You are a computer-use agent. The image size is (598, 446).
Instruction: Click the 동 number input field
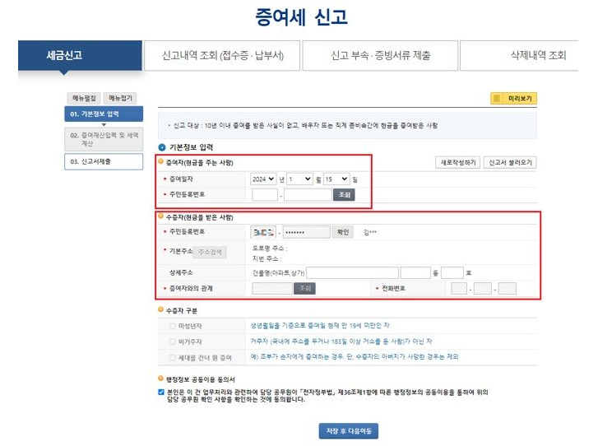pyautogui.click(x=415, y=273)
